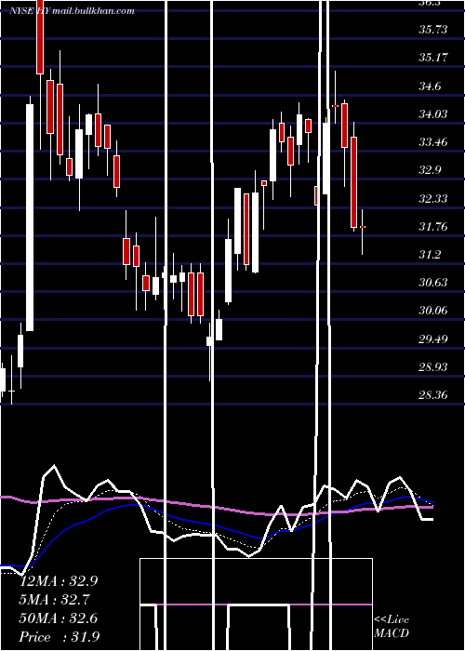Click the 31.76 price axis label
Screen dimensions: 465x651
[x=433, y=226]
